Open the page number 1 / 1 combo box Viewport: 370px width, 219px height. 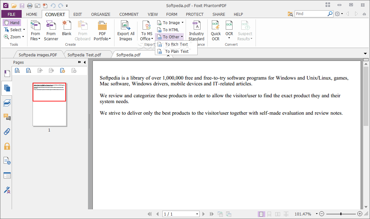[181, 214]
